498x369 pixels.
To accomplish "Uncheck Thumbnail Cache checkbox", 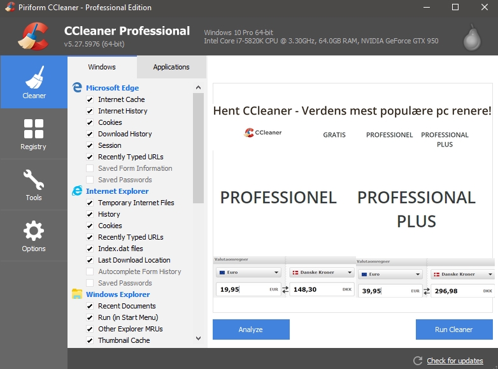I will click(x=90, y=341).
